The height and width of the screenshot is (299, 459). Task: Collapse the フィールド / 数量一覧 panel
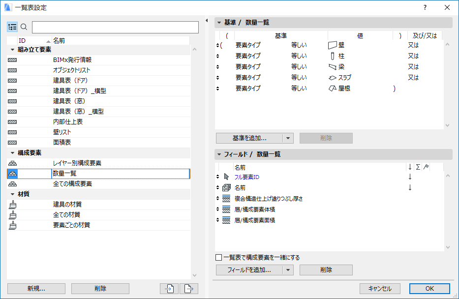pos(219,154)
